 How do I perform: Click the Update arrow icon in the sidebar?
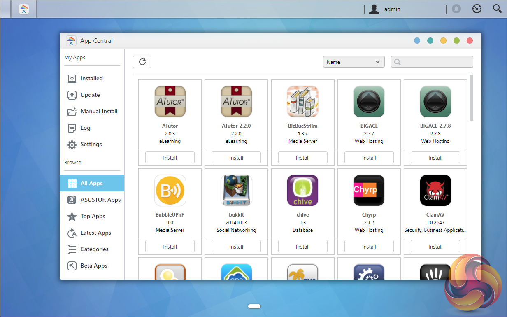(72, 95)
